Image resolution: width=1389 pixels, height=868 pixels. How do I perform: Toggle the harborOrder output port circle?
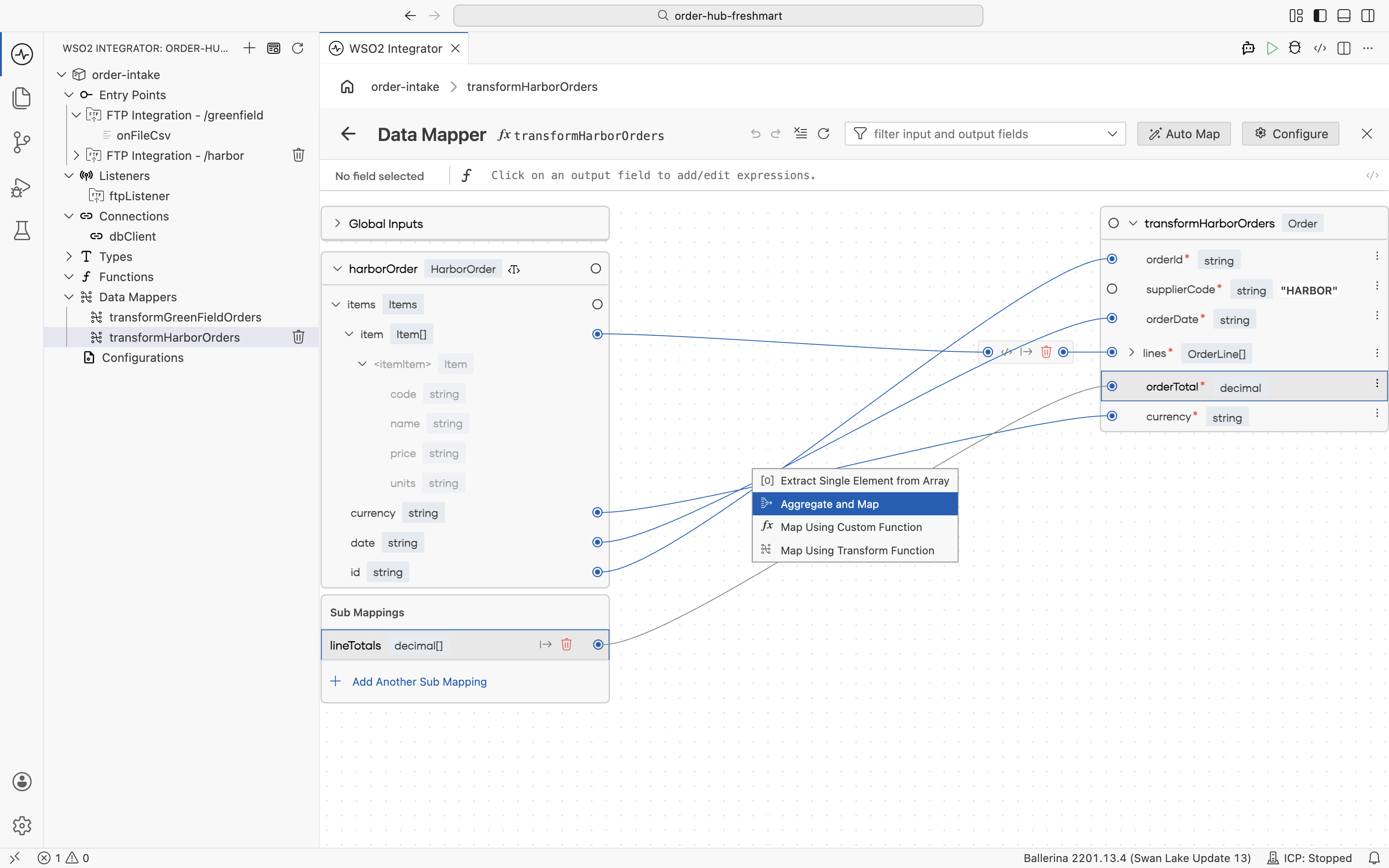click(x=596, y=269)
